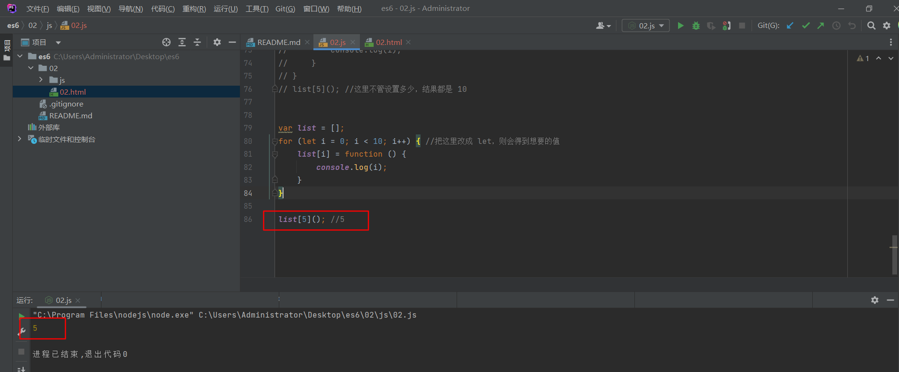Open Search Everywhere magnifier
The width and height of the screenshot is (899, 372).
coord(871,26)
